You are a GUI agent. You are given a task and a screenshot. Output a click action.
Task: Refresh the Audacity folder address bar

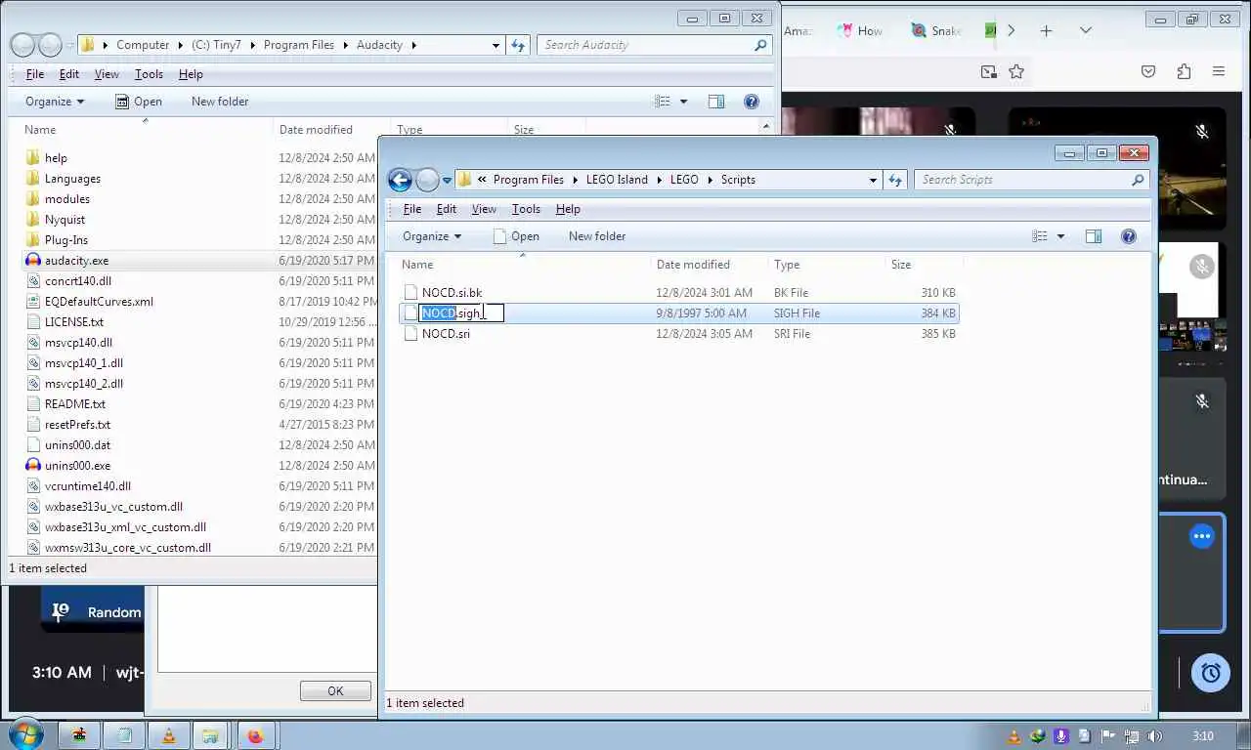(518, 45)
